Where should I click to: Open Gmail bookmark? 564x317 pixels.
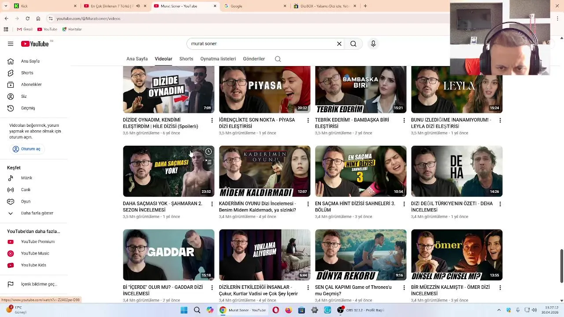[25, 29]
